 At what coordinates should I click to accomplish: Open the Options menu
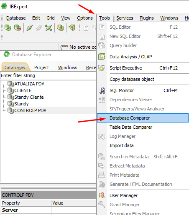85,18
